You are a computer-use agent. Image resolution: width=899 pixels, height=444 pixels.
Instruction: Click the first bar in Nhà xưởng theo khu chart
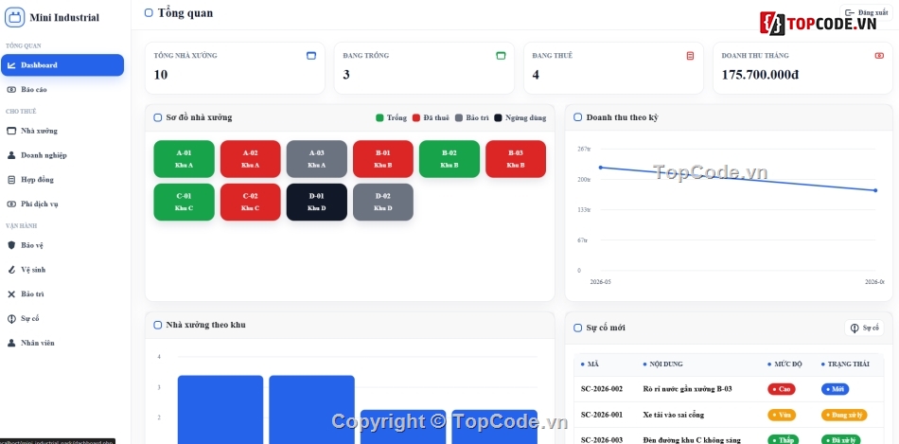coord(220,410)
